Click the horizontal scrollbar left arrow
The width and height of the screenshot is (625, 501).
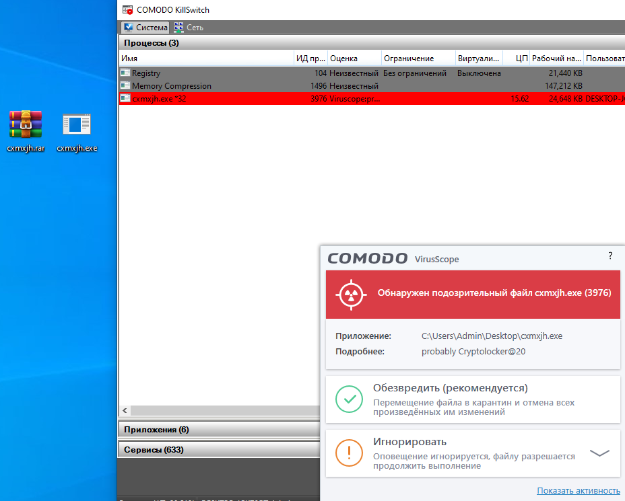[x=125, y=410]
